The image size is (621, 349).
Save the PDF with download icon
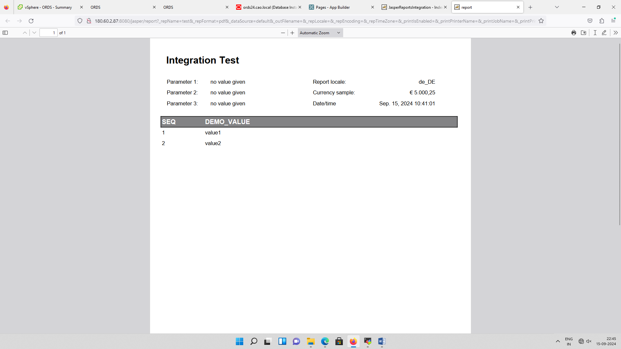tap(583, 33)
